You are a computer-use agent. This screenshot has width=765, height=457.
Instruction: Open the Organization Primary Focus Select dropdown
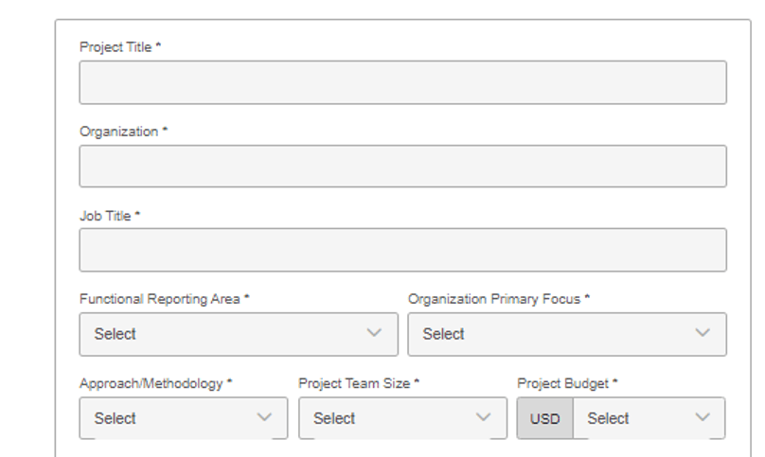tap(567, 334)
